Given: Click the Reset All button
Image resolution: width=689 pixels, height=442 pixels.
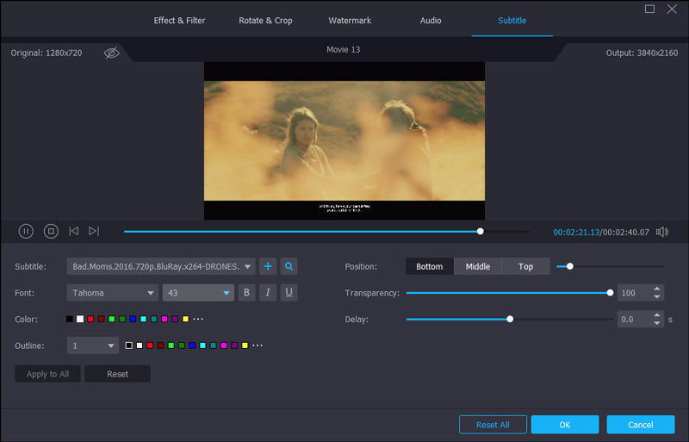Looking at the screenshot, I should [493, 425].
